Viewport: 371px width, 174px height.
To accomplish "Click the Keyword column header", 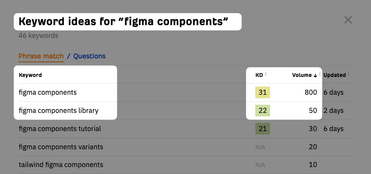I will [x=30, y=75].
